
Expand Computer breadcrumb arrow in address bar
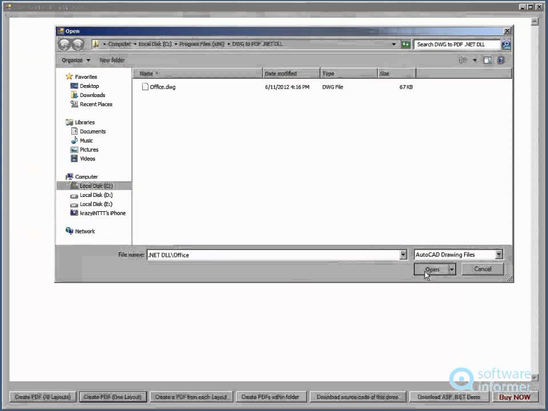pyautogui.click(x=135, y=44)
